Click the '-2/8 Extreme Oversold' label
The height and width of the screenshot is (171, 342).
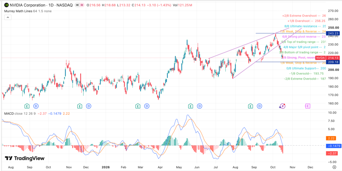[x=305, y=79]
